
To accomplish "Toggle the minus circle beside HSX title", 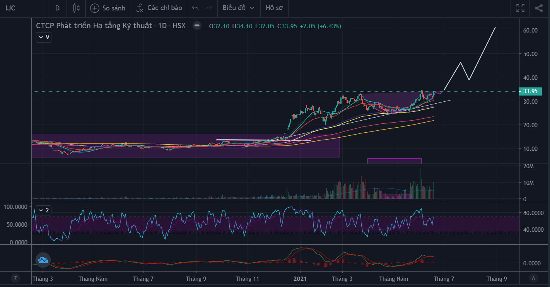I will point(197,26).
